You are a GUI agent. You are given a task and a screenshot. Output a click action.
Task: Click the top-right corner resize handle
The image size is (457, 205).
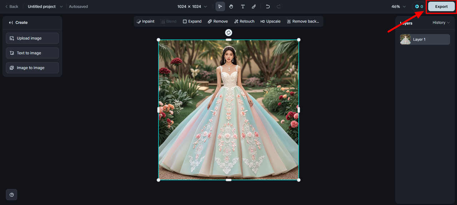tap(299, 40)
